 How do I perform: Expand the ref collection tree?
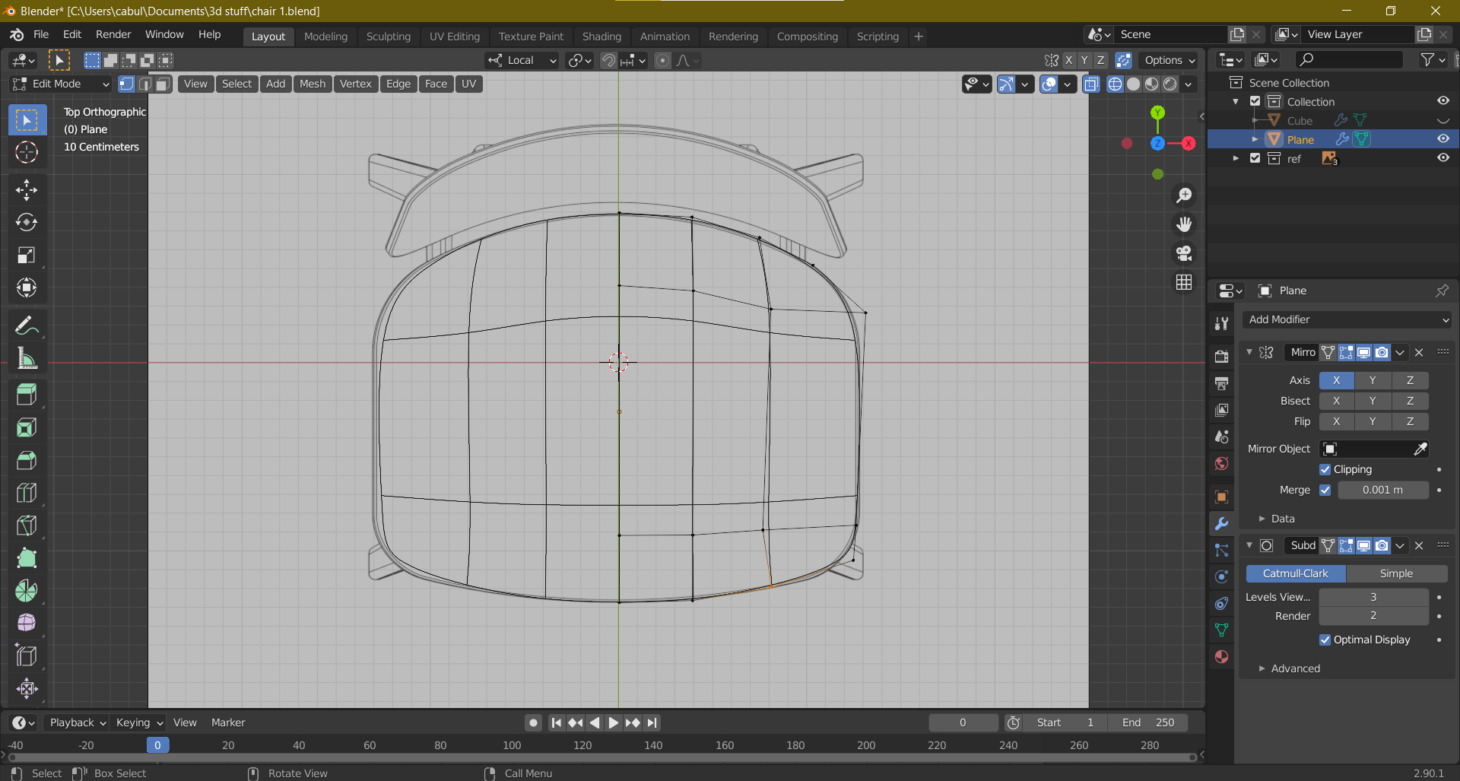(1236, 158)
